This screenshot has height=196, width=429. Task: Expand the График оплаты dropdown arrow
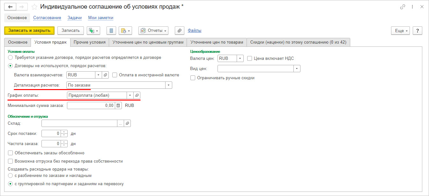(x=130, y=95)
